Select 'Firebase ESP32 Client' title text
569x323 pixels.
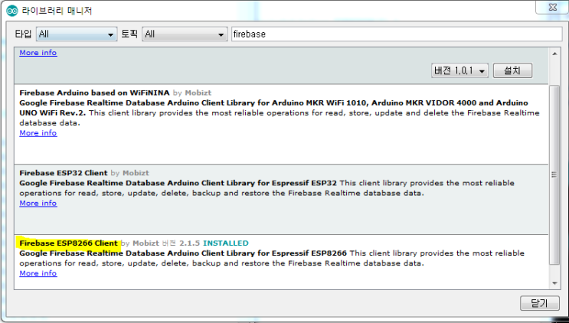tap(64, 173)
